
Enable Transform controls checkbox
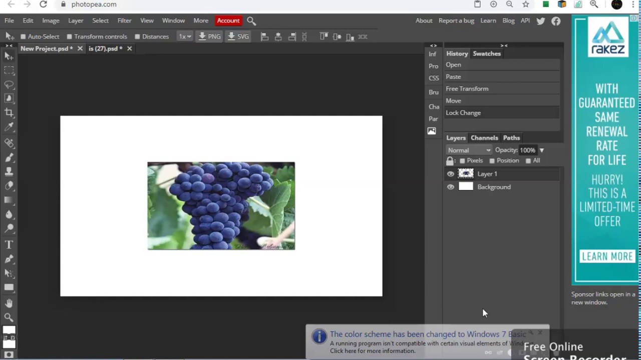tap(70, 36)
